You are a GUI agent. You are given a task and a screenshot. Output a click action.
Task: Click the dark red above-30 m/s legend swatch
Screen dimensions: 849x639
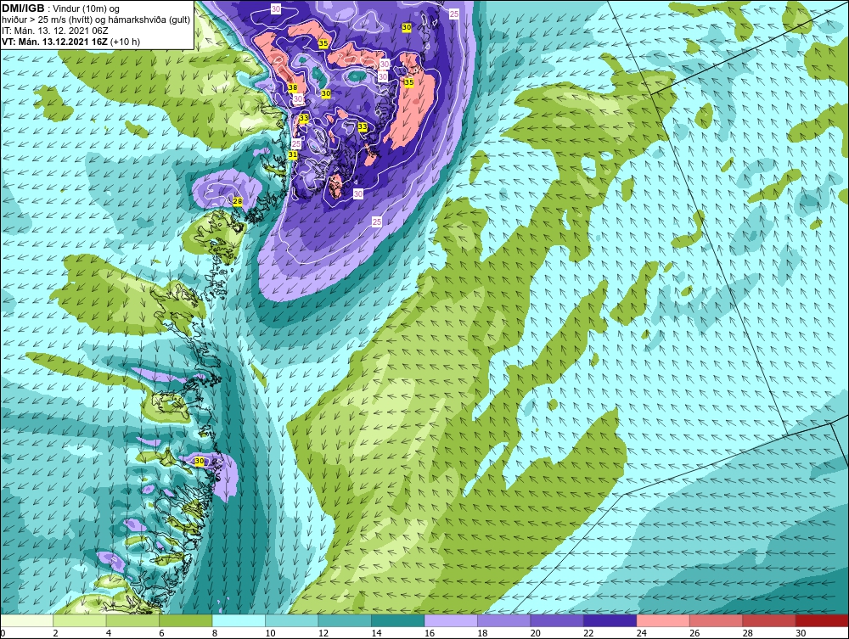click(823, 620)
